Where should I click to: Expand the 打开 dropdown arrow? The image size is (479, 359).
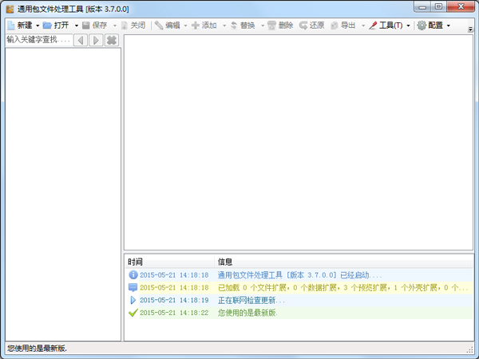click(75, 26)
